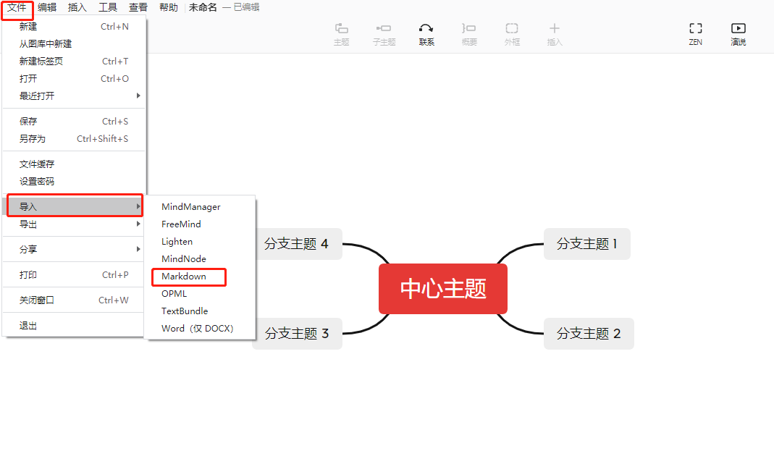Open the 插入 (insert) plus icon
774x472 pixels.
point(554,33)
